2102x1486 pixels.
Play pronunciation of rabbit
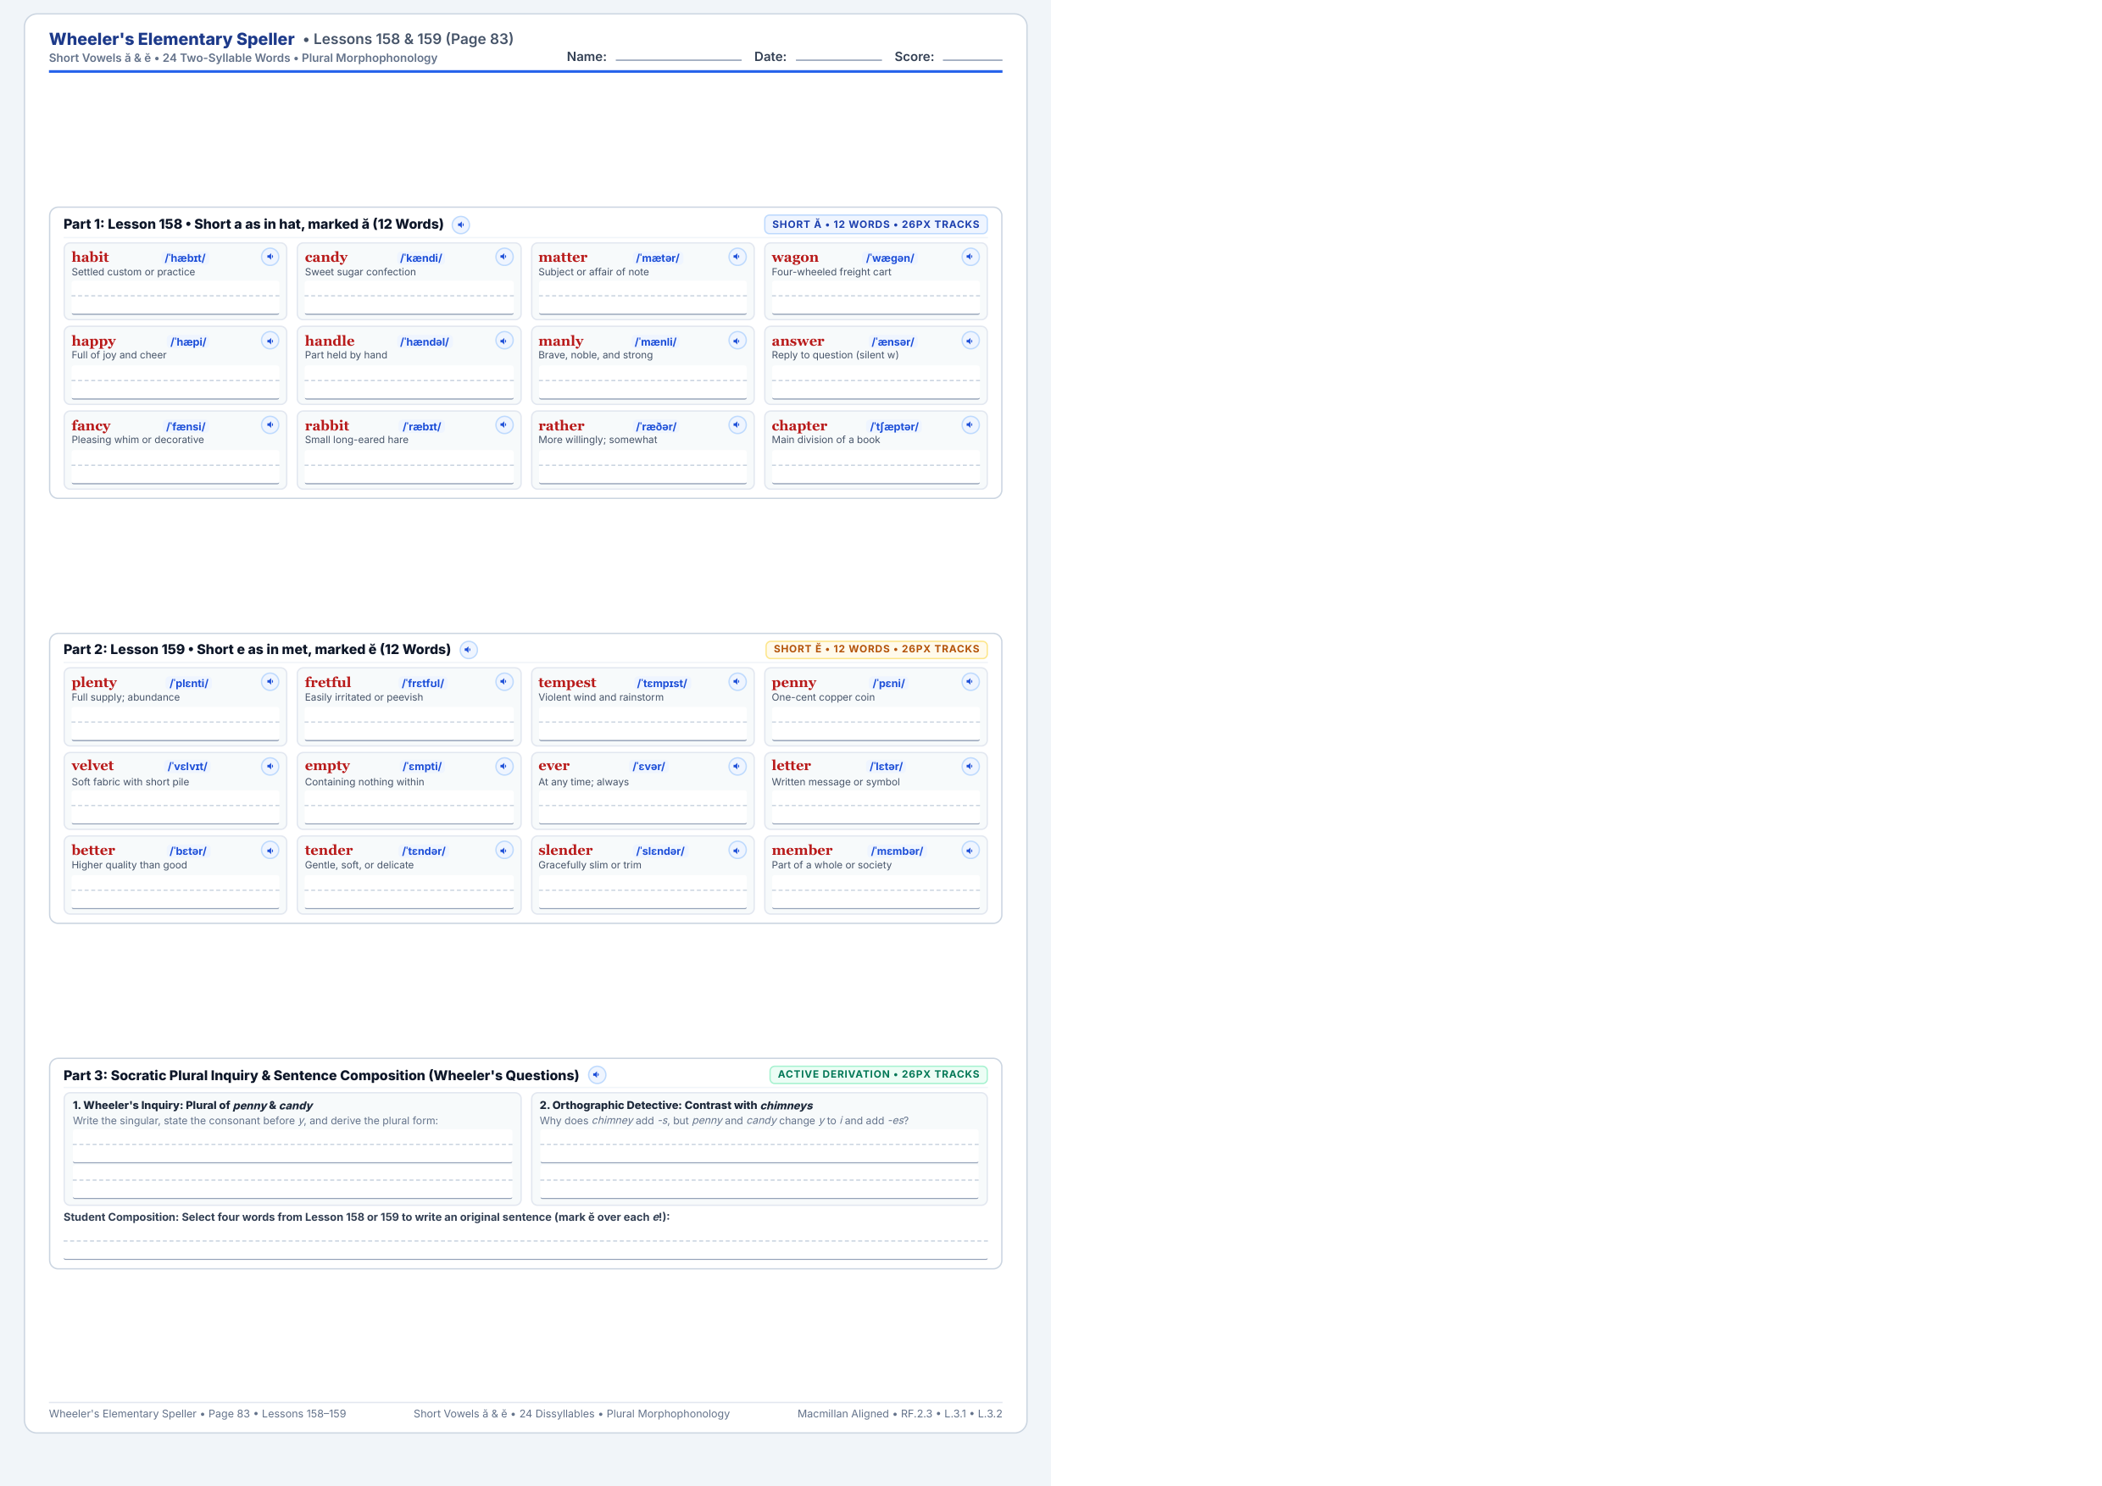click(x=504, y=425)
